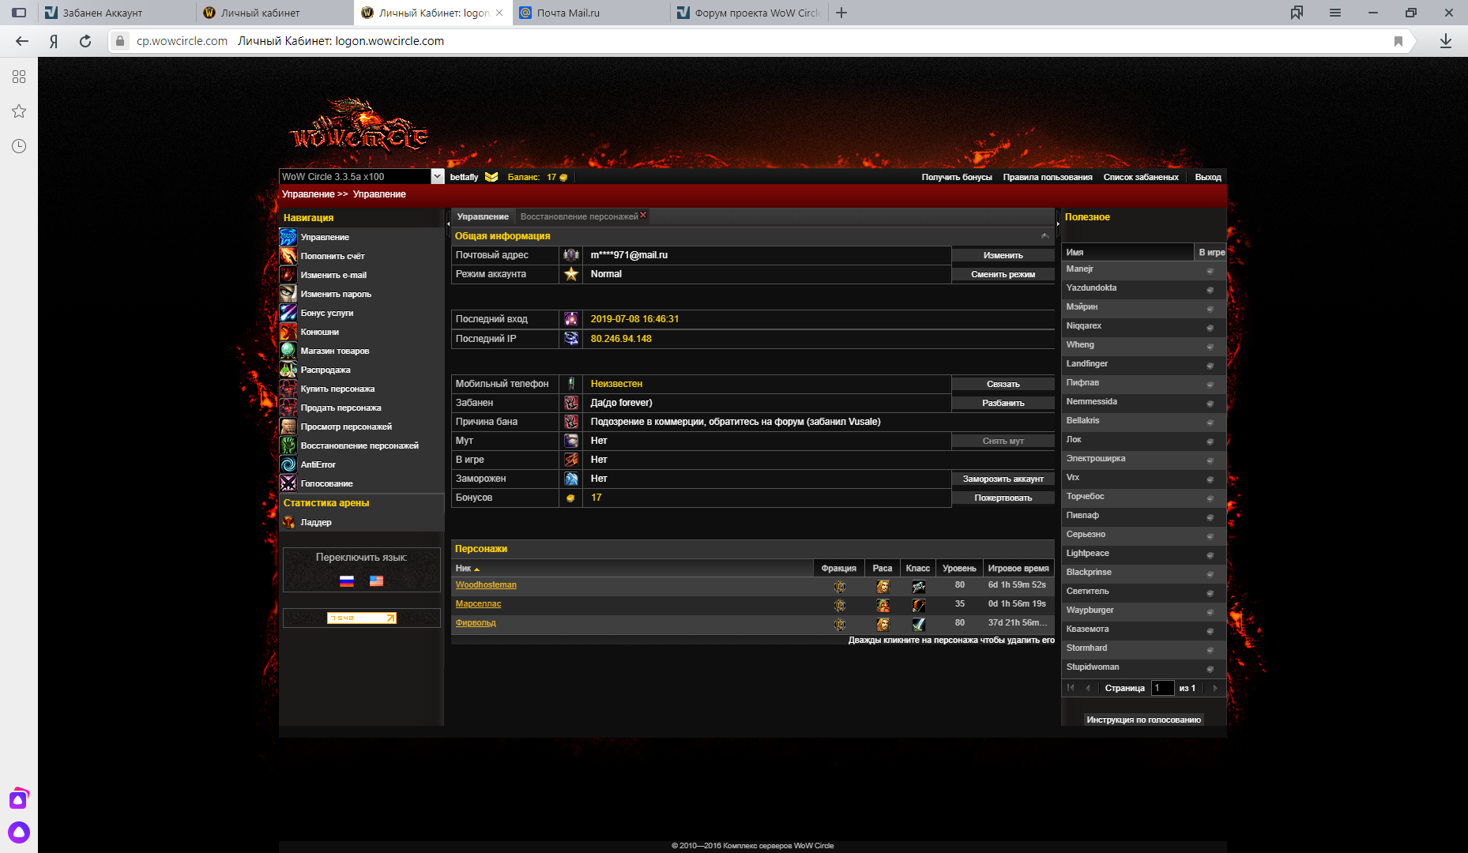Switch to Восстановление персонажей tab

(578, 216)
